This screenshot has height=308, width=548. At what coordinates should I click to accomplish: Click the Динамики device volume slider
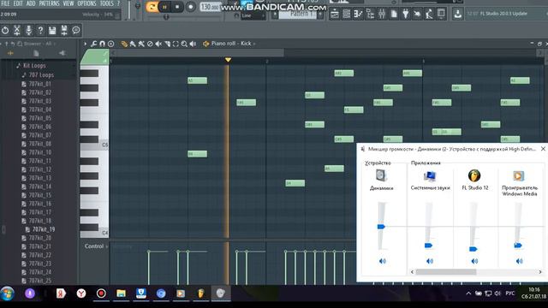(x=381, y=227)
